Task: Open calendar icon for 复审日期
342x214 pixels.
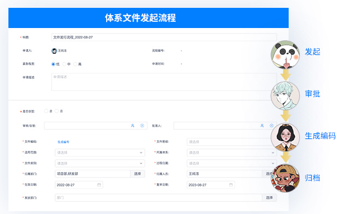Action: coord(231,185)
